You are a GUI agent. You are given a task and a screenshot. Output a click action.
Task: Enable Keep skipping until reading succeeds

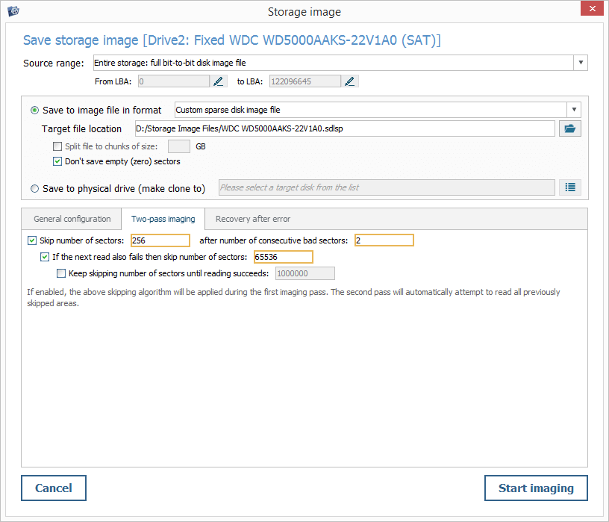click(x=61, y=273)
